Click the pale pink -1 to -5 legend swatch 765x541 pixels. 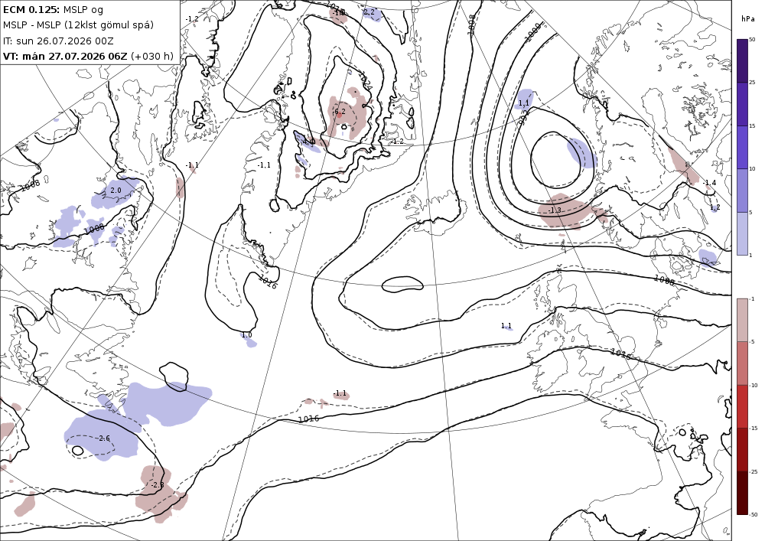pos(742,320)
